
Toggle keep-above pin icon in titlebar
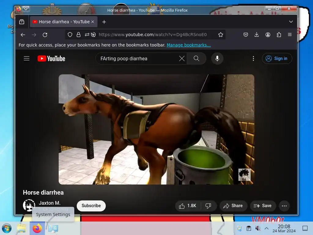26,9
